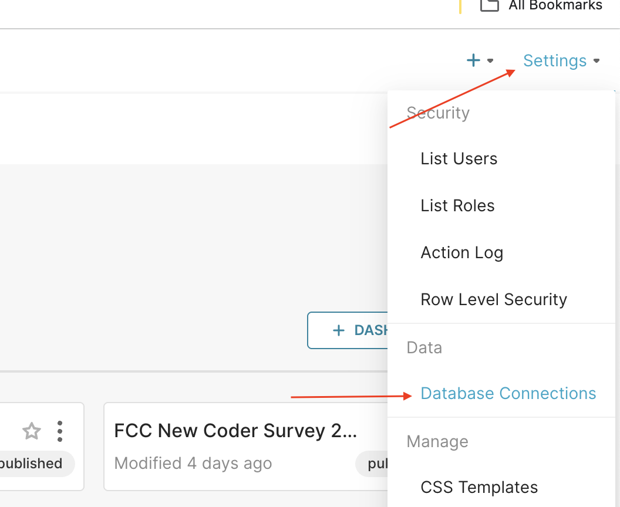Open the Action Log page
620x507 pixels.
(461, 252)
